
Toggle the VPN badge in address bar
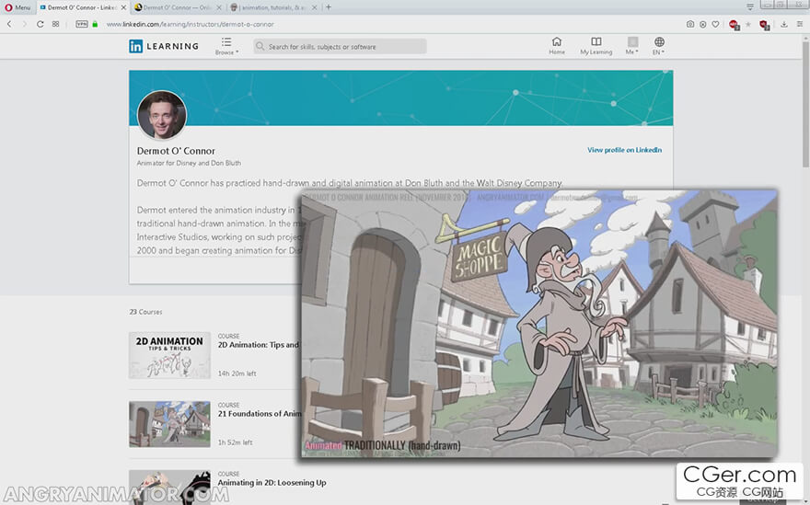[x=82, y=24]
